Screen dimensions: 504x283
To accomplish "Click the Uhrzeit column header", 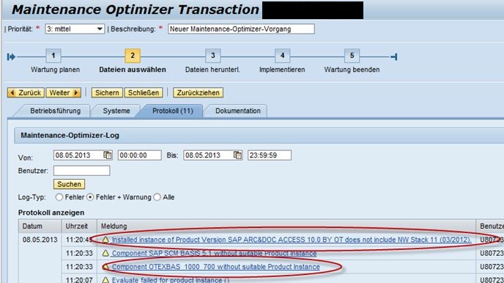I will tap(79, 226).
